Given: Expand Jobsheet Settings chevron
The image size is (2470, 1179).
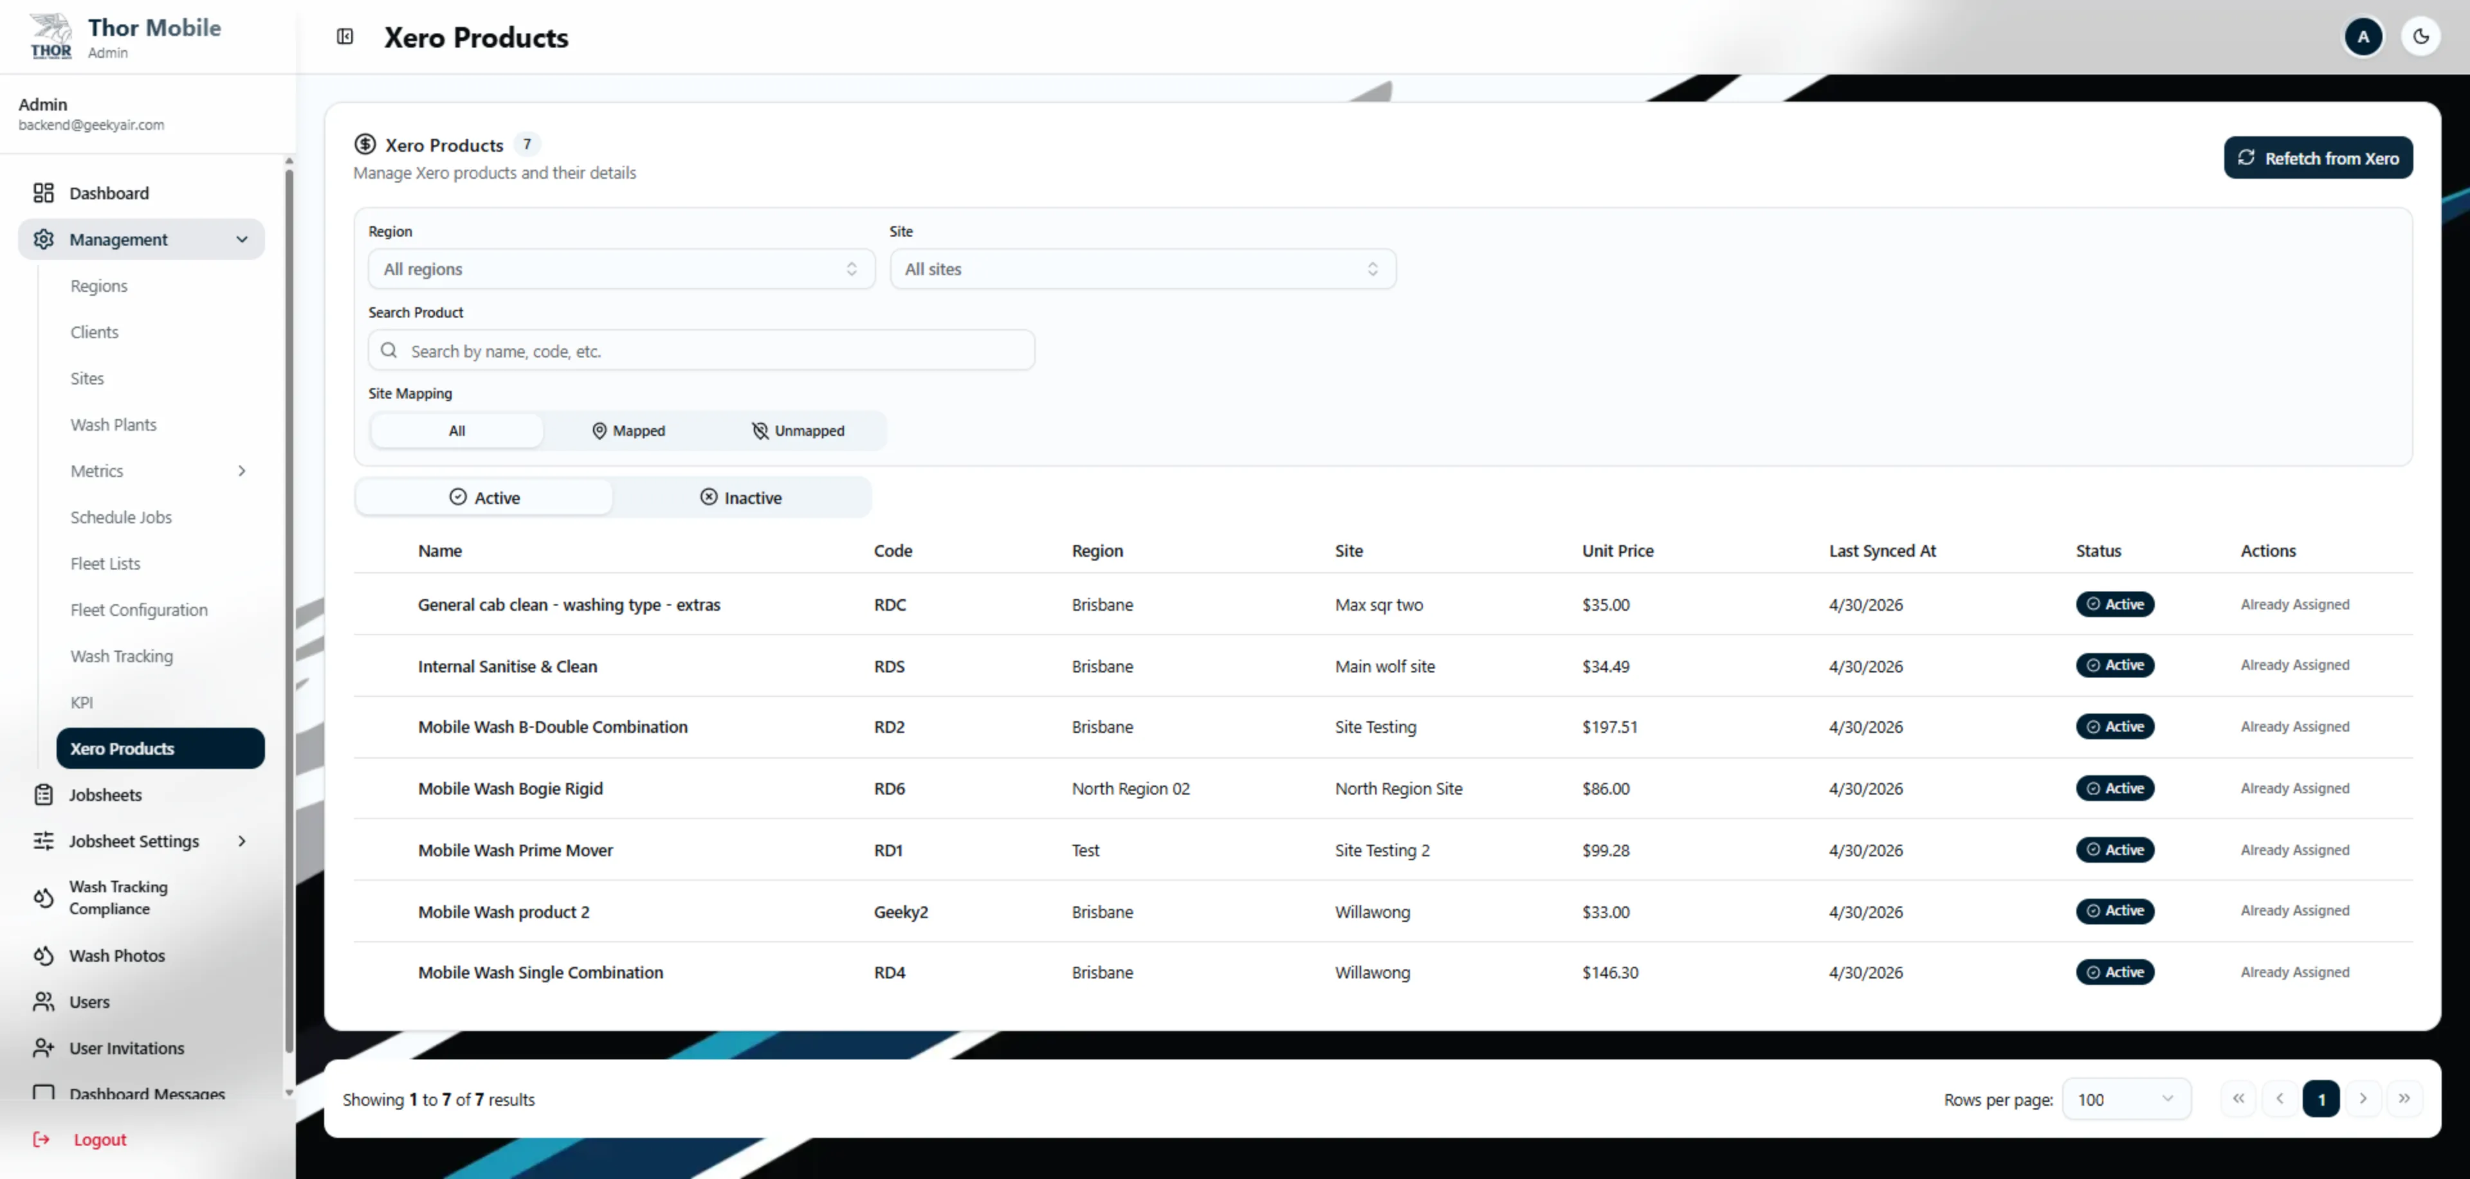Looking at the screenshot, I should (242, 841).
